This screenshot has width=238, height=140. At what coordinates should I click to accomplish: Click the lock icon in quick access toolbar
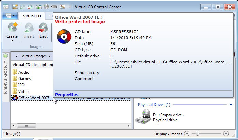coord(15,6)
